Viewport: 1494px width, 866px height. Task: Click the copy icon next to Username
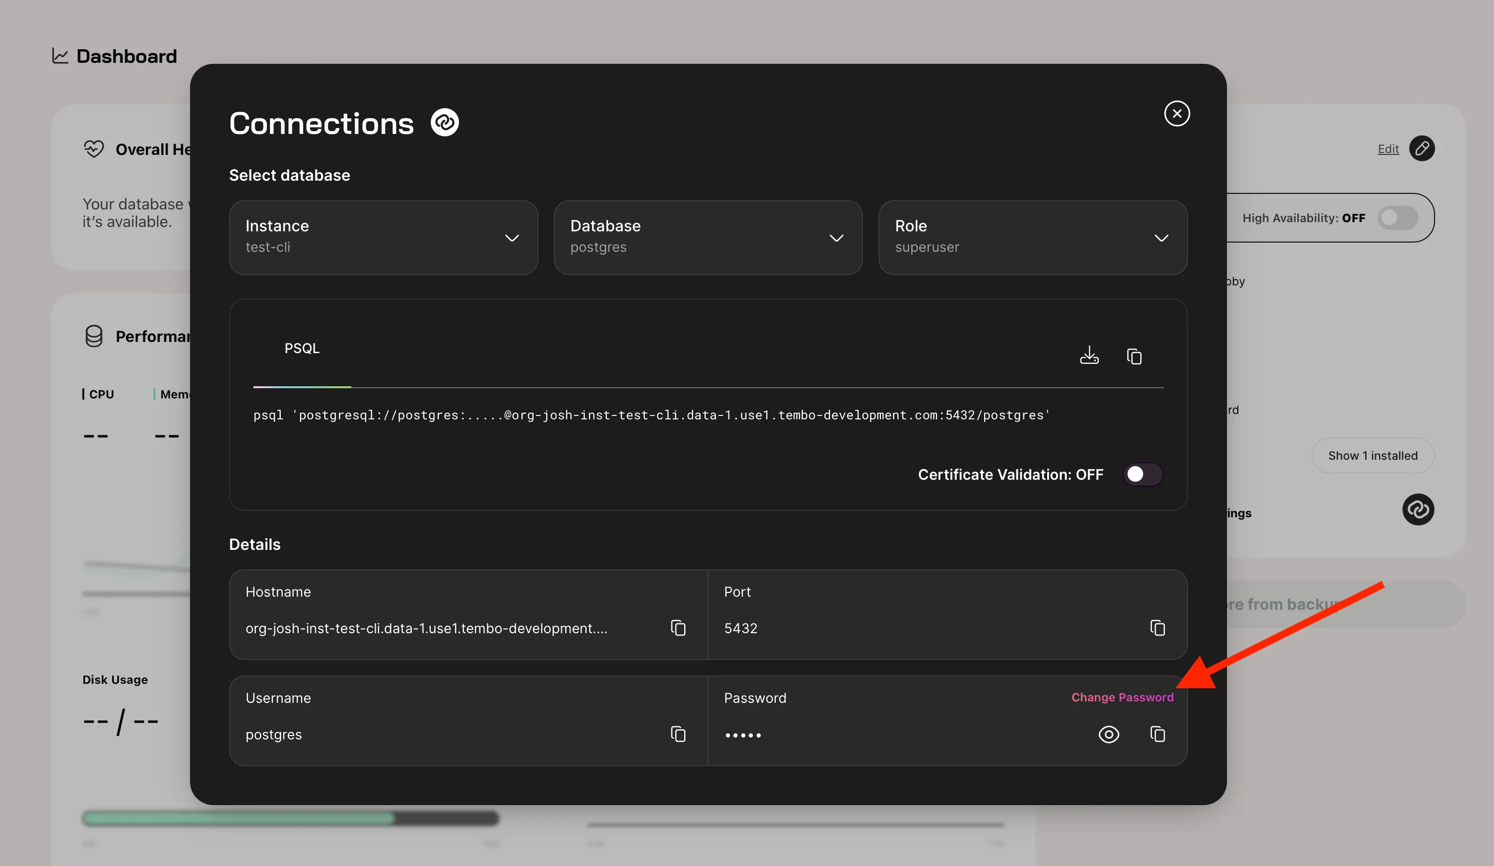tap(677, 734)
